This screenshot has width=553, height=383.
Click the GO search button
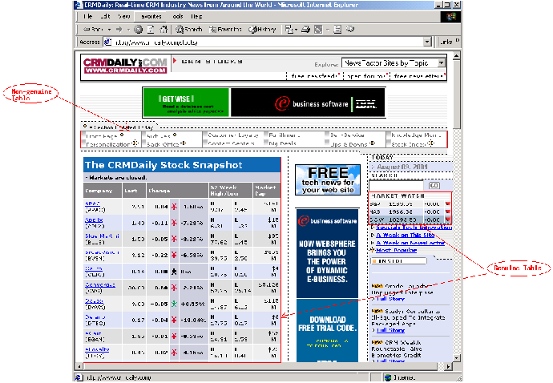coord(434,186)
